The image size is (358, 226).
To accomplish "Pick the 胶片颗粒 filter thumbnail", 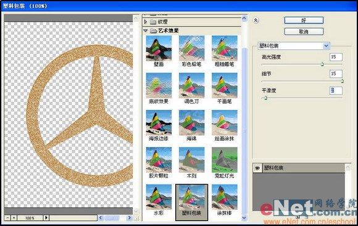I will 159,160.
